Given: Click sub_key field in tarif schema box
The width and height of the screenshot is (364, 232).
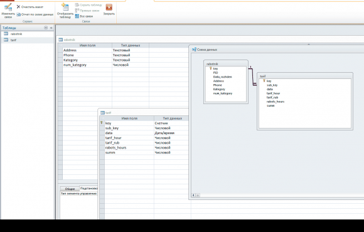Looking at the screenshot, I should (x=272, y=85).
